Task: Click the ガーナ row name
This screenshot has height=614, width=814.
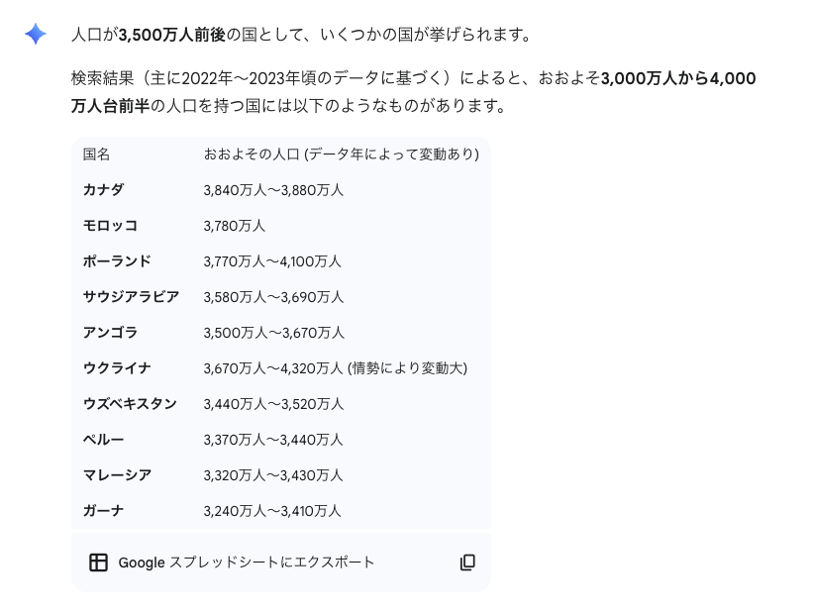Action: (104, 511)
